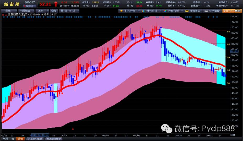Click the 每股收益 value 0.6766

coord(182,2)
